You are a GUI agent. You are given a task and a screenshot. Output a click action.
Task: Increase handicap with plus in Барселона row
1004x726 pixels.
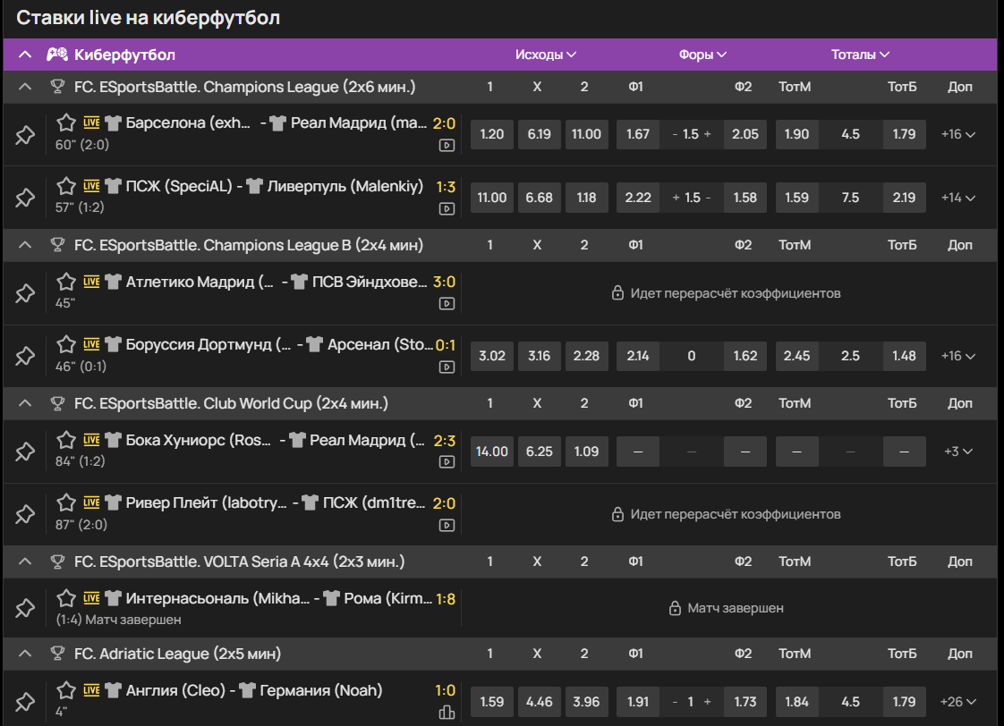(708, 134)
